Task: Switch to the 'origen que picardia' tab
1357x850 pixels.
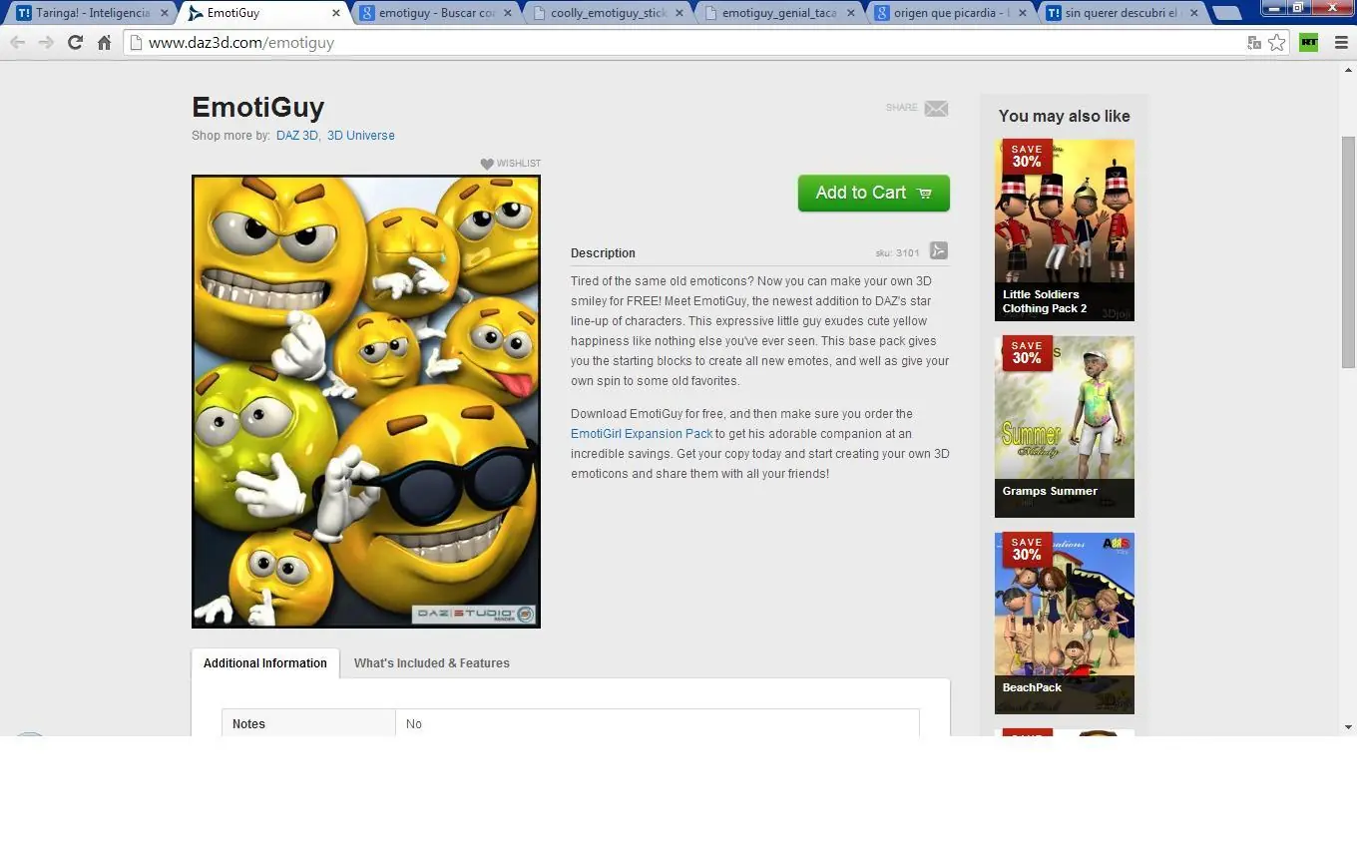Action: tap(950, 13)
